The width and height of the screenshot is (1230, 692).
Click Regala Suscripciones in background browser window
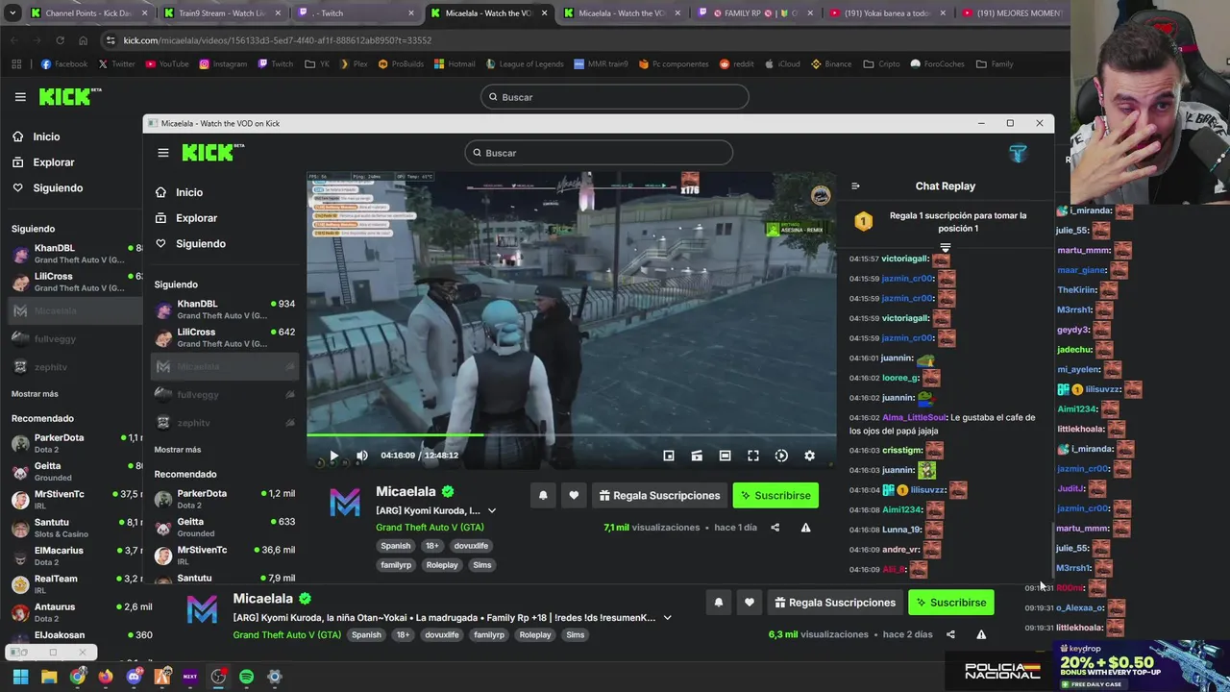[835, 603]
